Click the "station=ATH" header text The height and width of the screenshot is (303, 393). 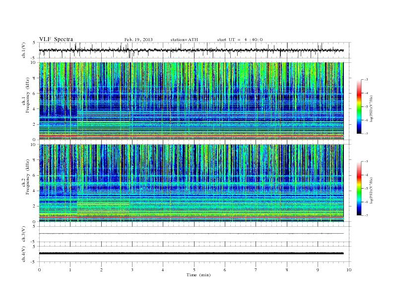tap(184, 40)
